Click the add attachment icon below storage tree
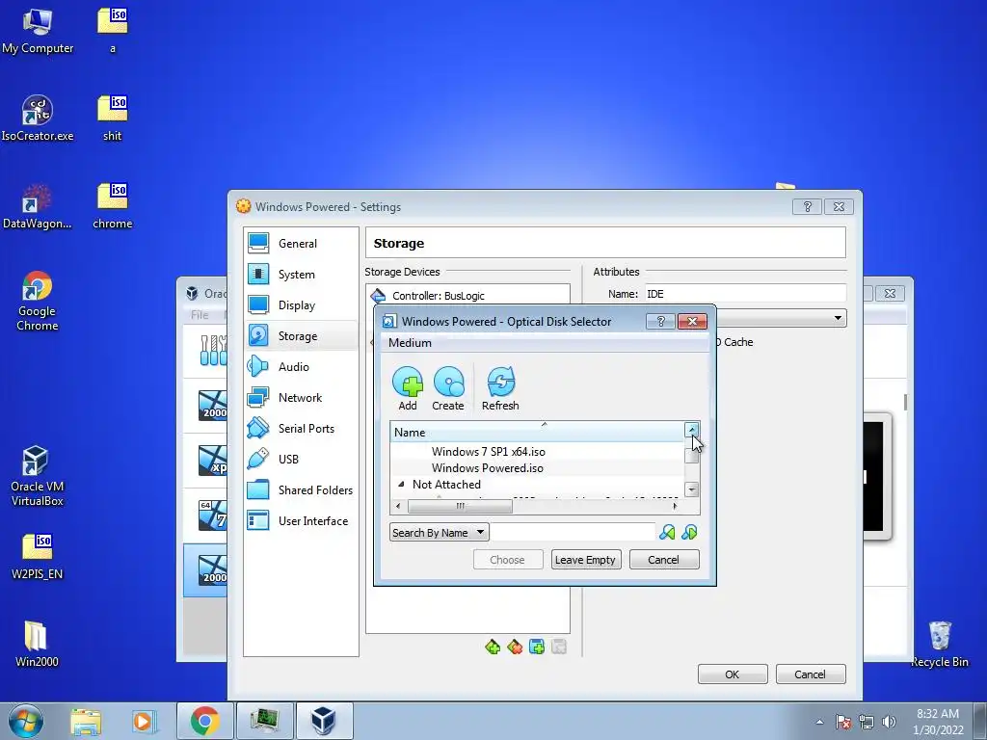987x740 pixels. [x=537, y=647]
